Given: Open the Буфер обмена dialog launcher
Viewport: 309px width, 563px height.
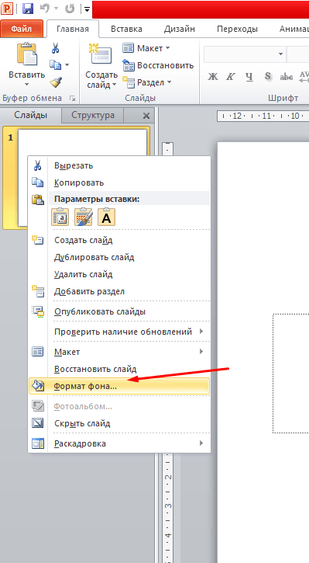Looking at the screenshot, I should tap(72, 98).
